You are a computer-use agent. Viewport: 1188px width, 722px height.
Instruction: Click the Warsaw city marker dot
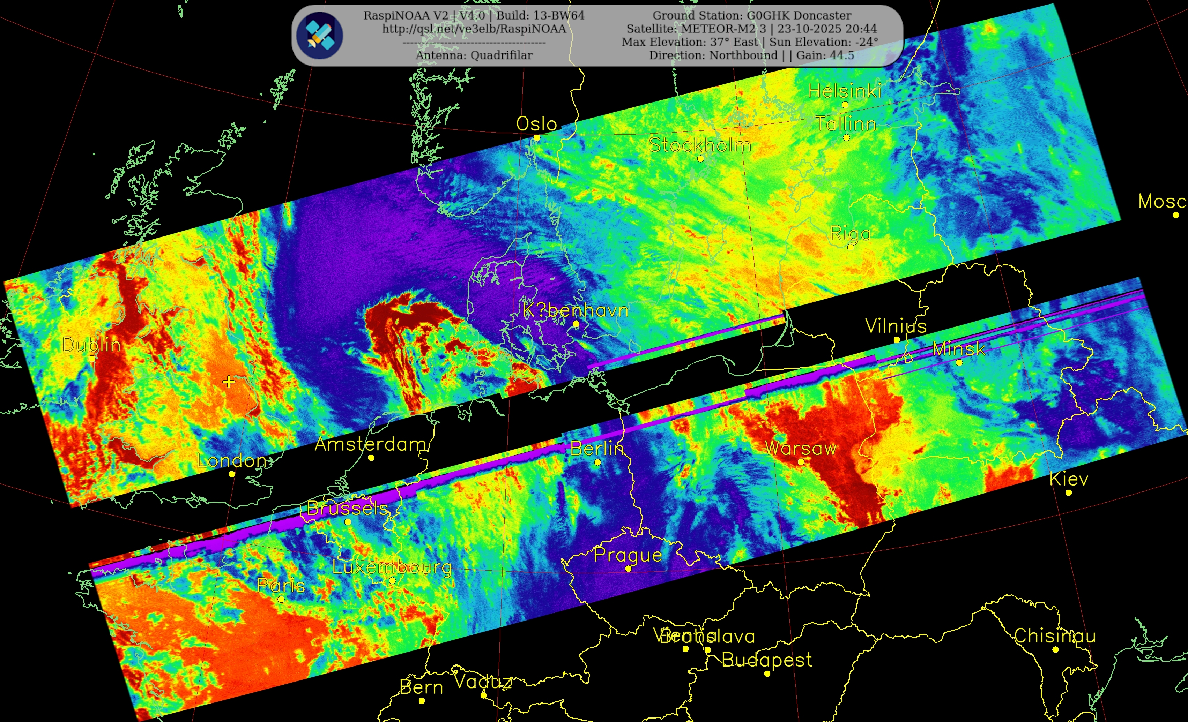click(x=801, y=462)
